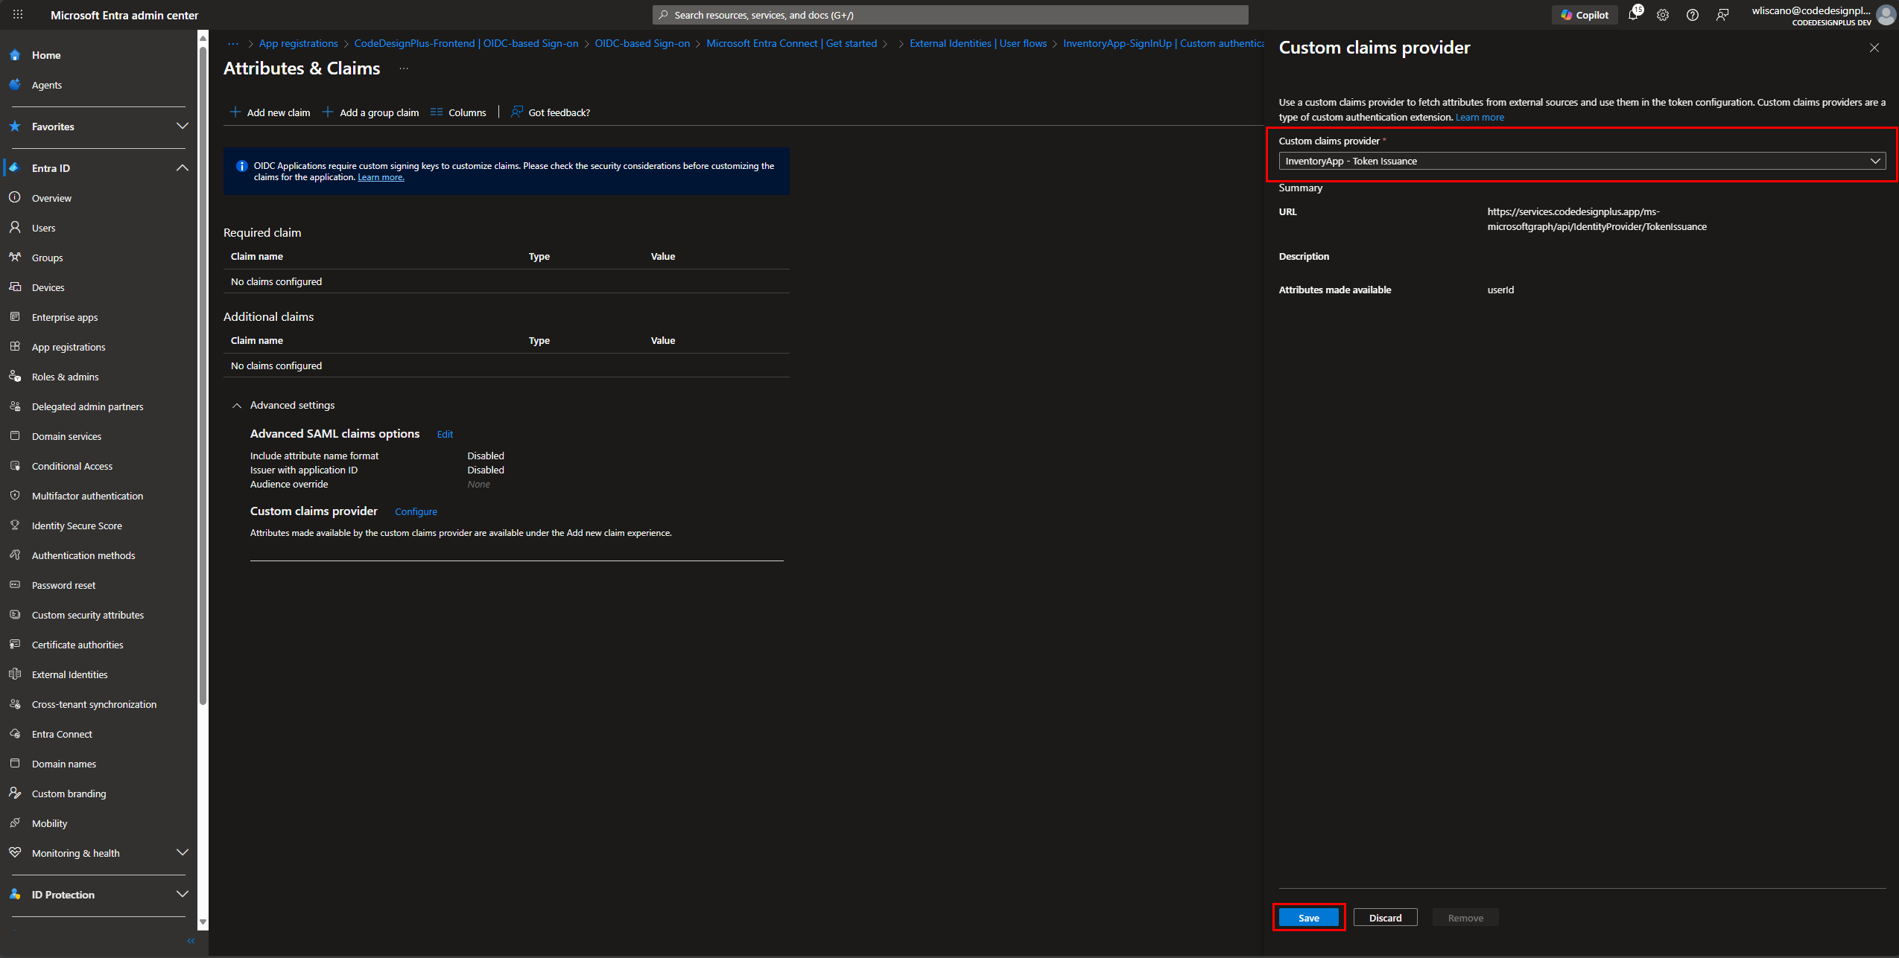
Task: Collapse the Advanced settings section
Action: 237,406
